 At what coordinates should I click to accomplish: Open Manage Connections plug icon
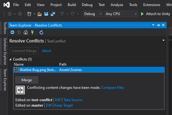[32, 32]
